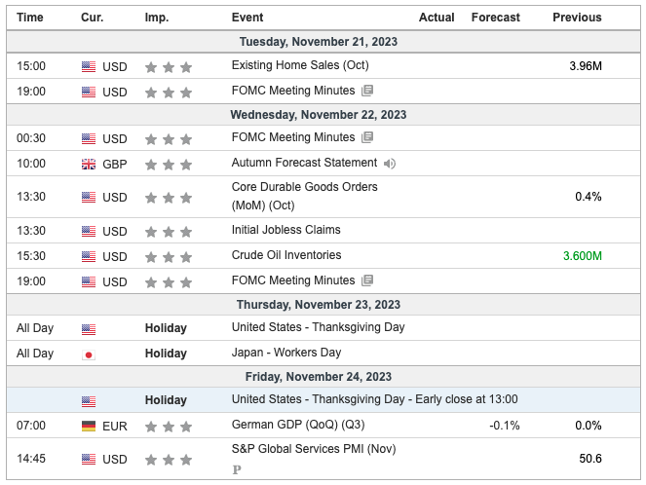Open German GDP (QoQ) (Q3) event

pos(298,425)
